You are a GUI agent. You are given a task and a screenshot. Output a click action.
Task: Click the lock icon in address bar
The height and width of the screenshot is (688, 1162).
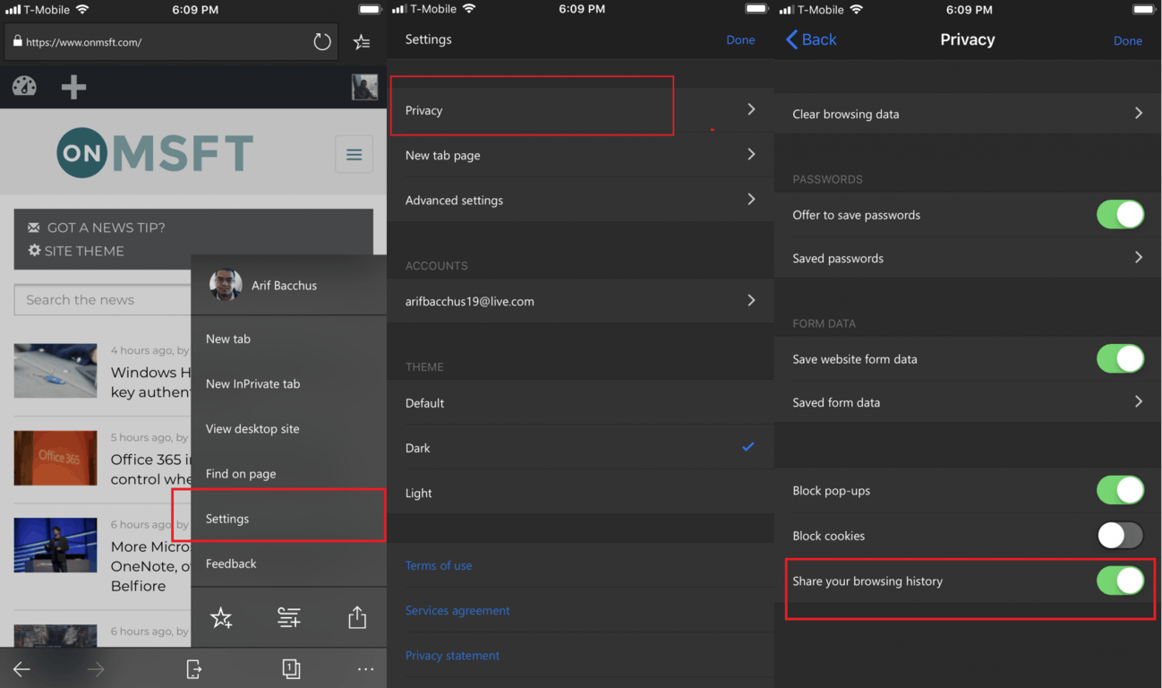coord(17,41)
